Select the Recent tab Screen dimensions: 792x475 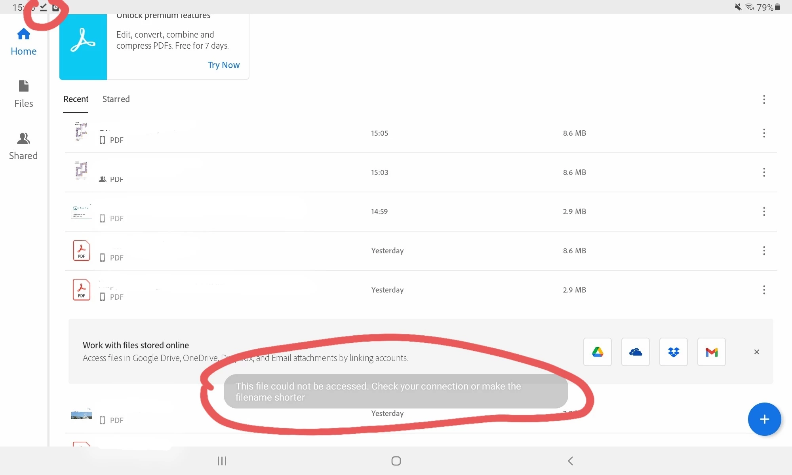pos(76,99)
